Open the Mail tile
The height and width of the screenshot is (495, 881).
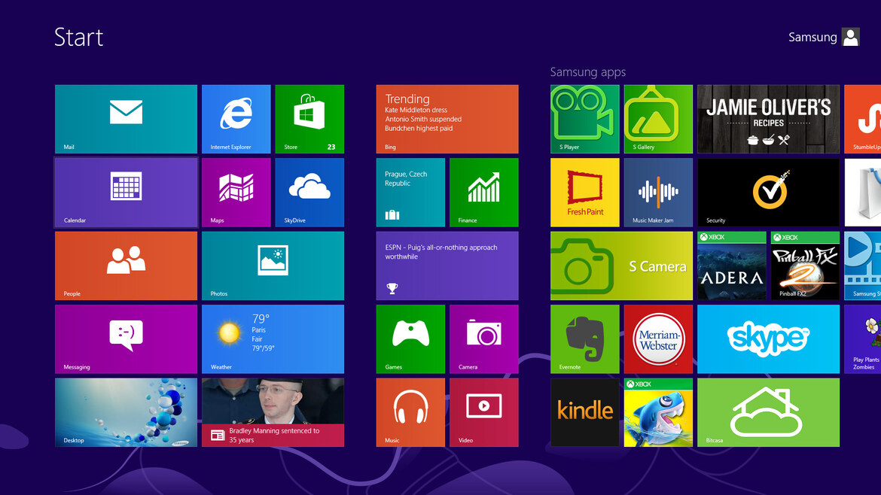coord(126,119)
